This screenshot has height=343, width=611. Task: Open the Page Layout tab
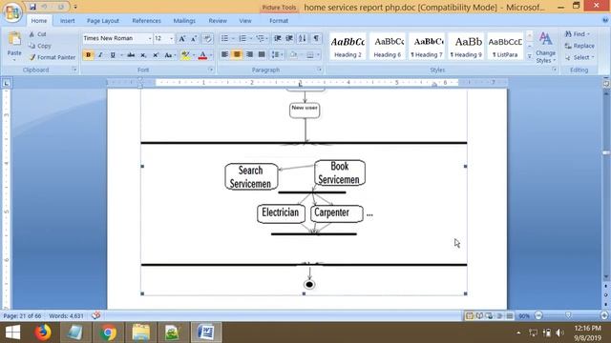pyautogui.click(x=103, y=21)
